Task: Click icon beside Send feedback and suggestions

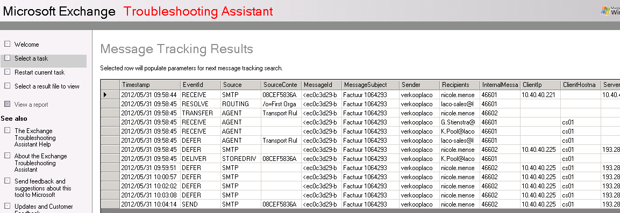Action: (x=7, y=181)
